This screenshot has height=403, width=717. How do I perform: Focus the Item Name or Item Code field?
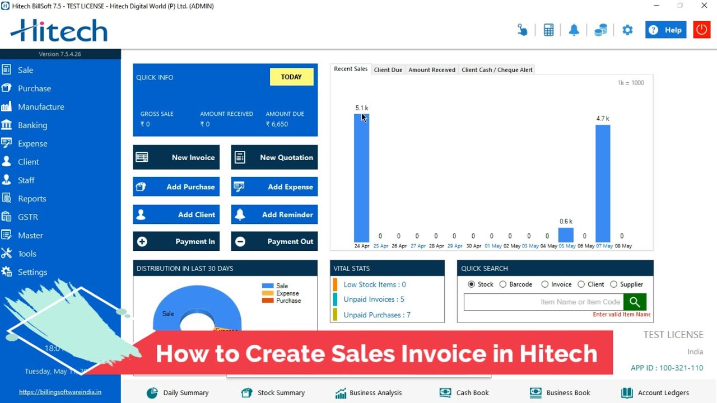click(543, 302)
